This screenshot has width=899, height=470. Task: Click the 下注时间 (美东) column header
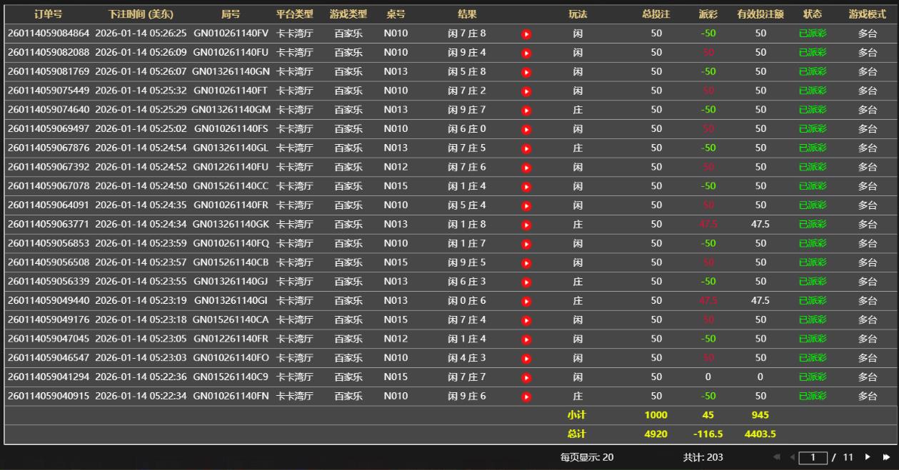tap(141, 14)
